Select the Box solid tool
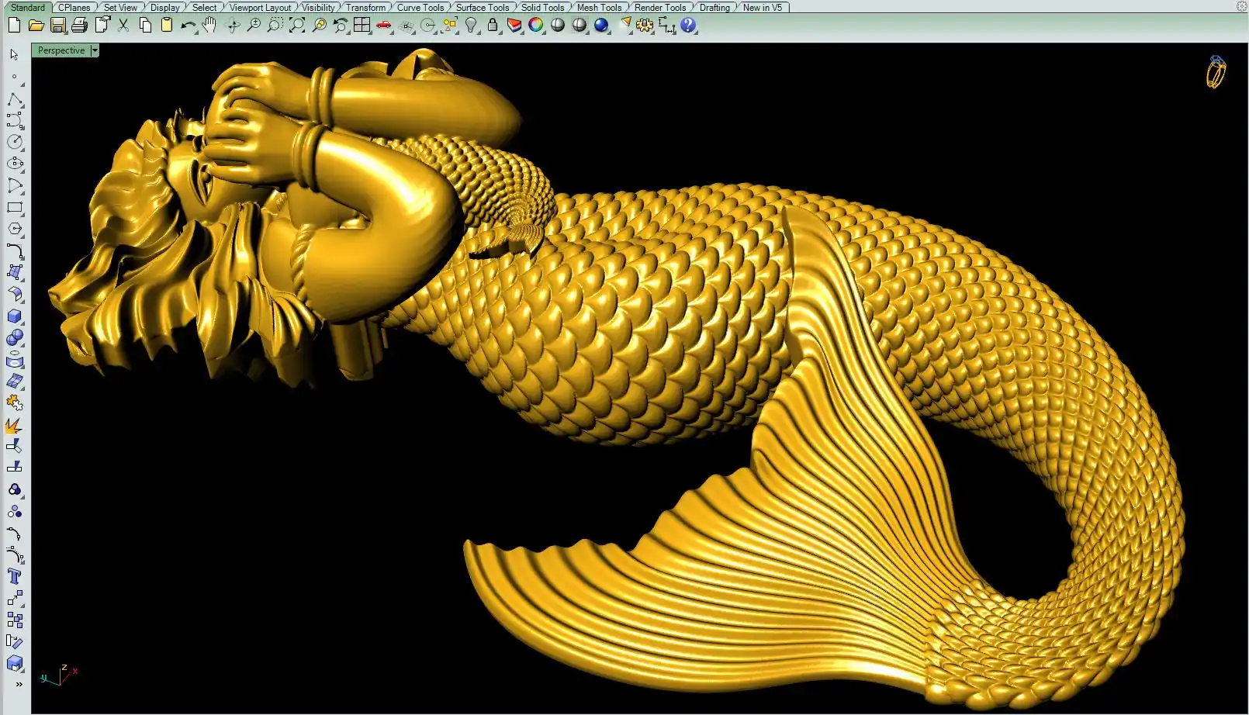1249x715 pixels. coord(15,316)
